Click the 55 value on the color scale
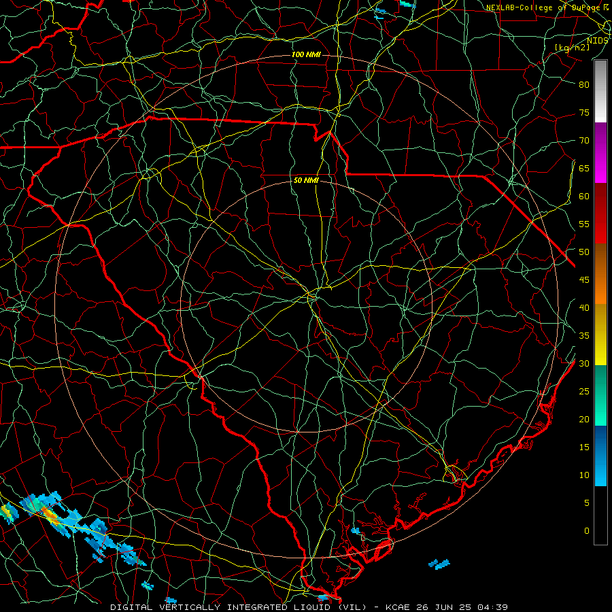612x612 pixels. tap(584, 224)
